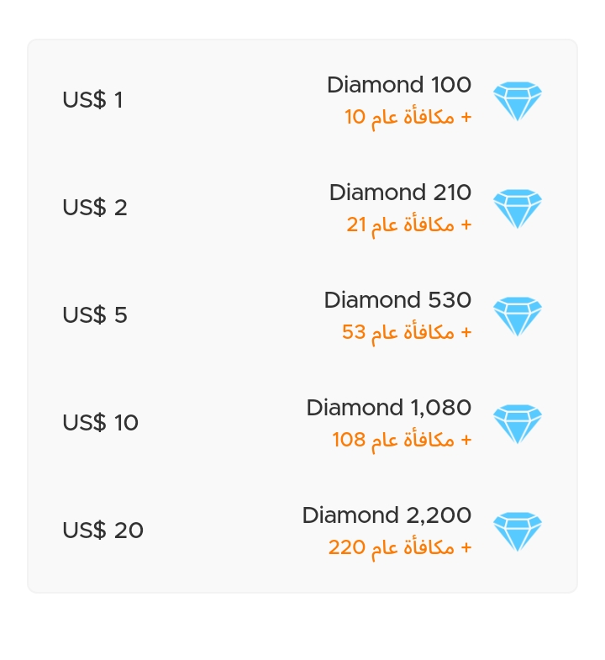Click the orange bonus 108 text
The height and width of the screenshot is (660, 605).
[402, 440]
